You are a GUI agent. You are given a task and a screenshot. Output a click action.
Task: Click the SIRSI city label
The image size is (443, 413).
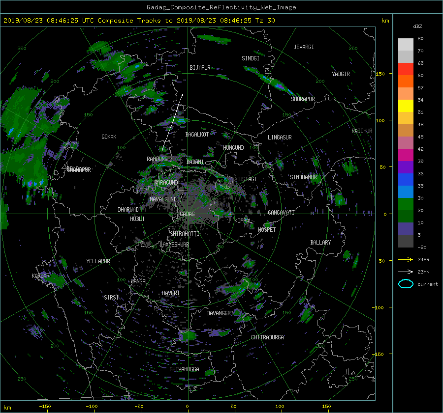[111, 298]
